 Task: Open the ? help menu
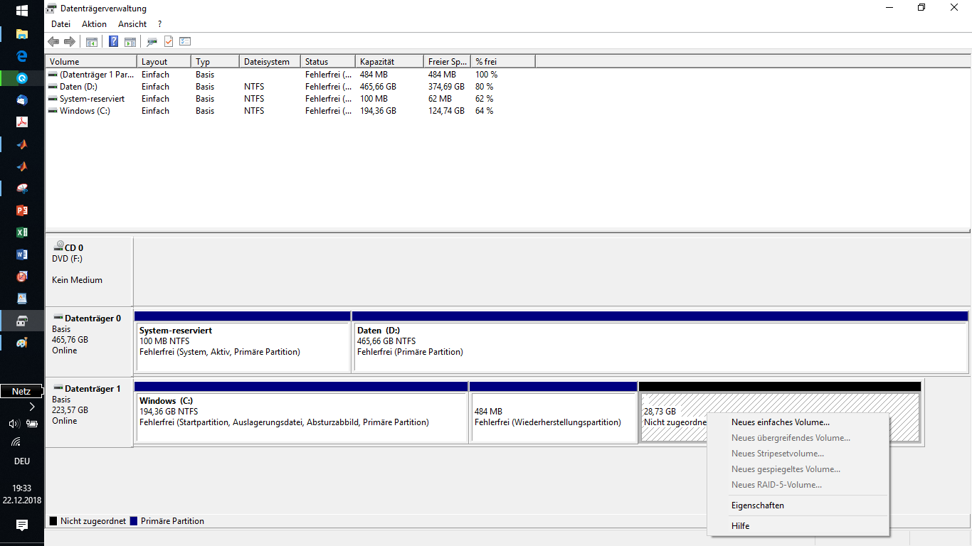(x=160, y=24)
